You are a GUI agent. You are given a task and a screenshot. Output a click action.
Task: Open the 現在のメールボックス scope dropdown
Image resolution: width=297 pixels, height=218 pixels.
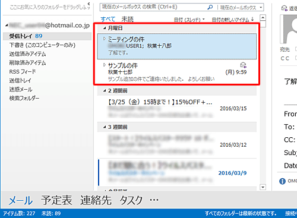261,8
